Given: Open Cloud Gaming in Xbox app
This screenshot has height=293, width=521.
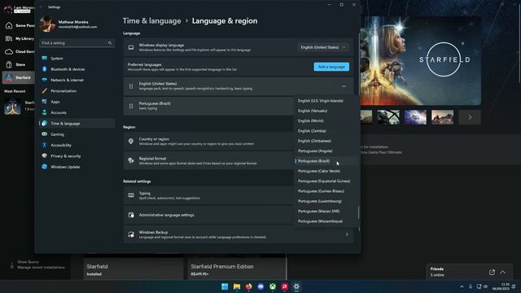Looking at the screenshot, I should 20,51.
